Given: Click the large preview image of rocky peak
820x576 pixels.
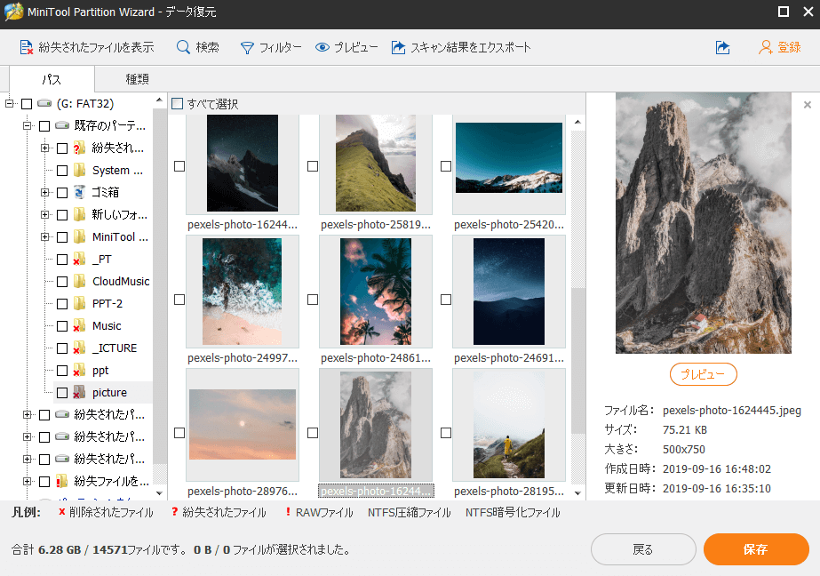Looking at the screenshot, I should coord(703,223).
